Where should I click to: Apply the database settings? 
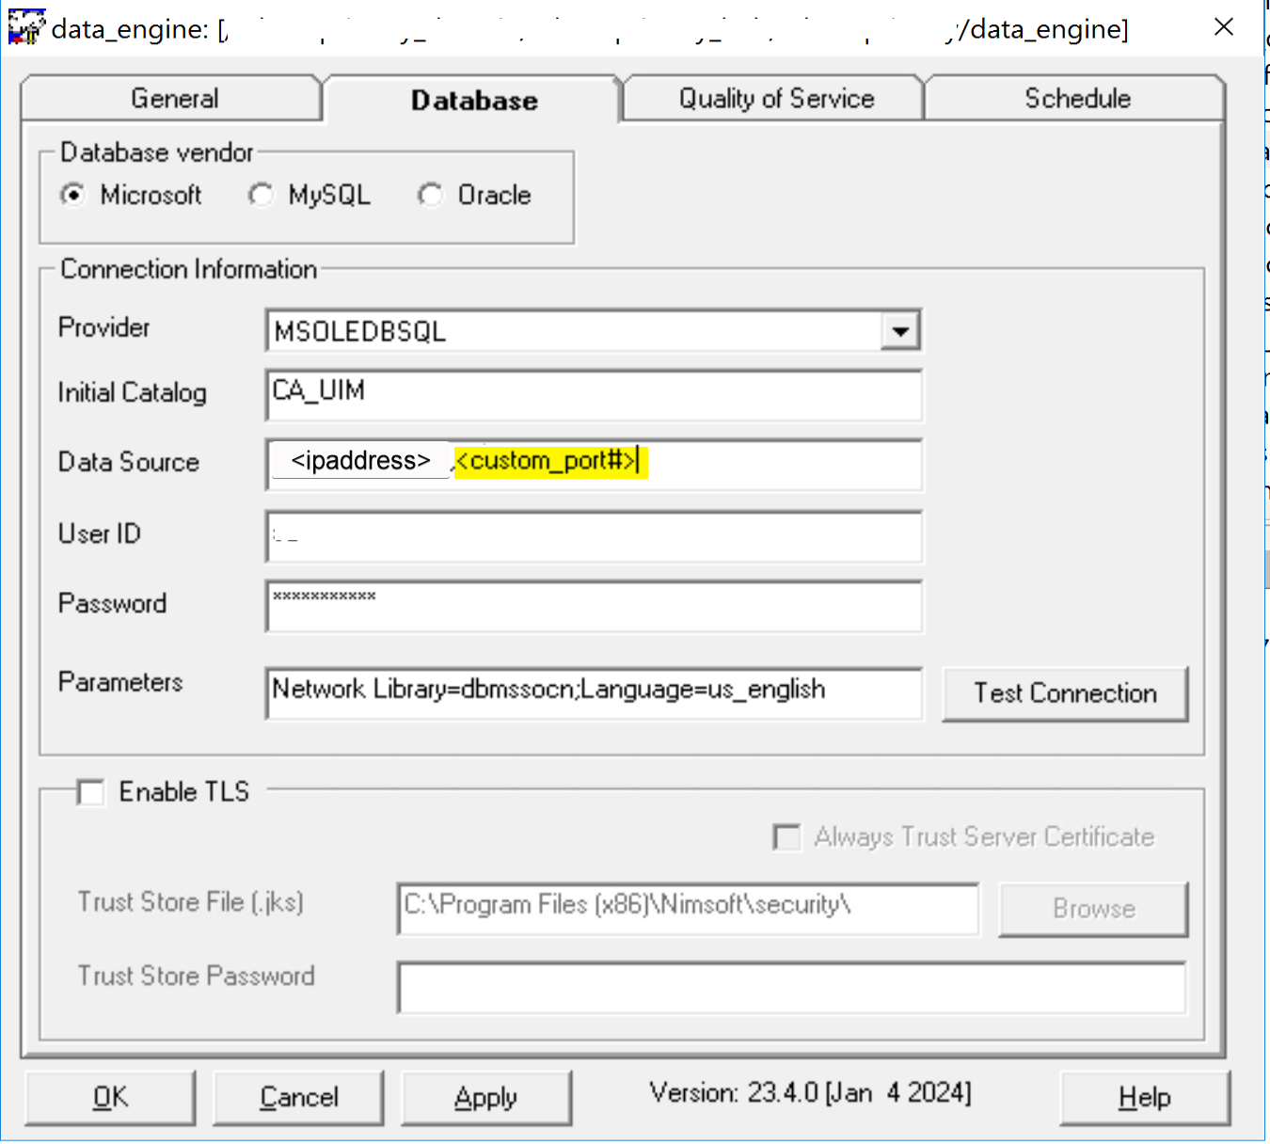[x=485, y=1097]
